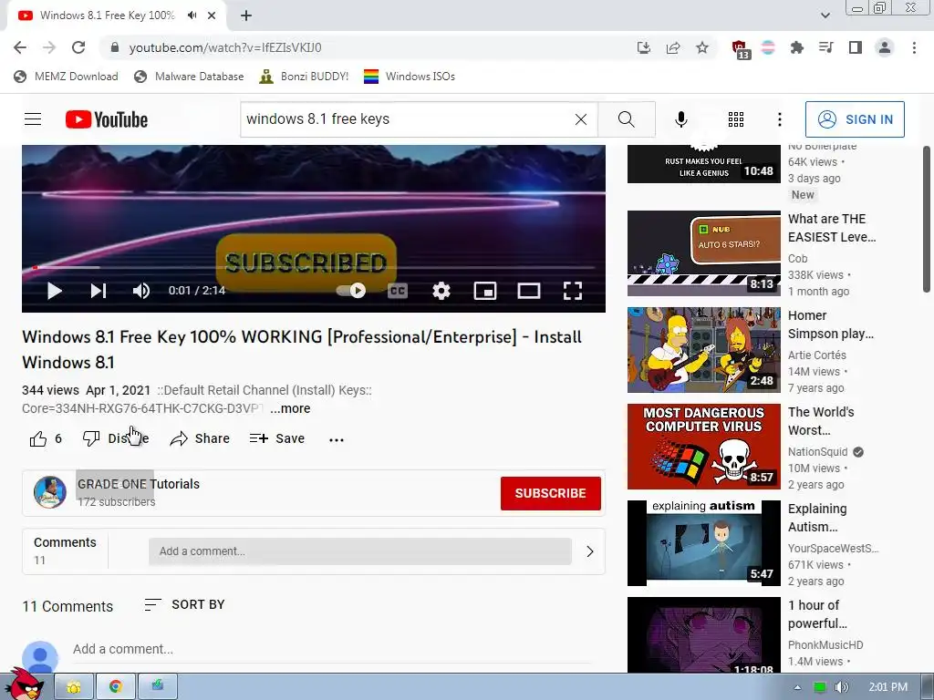Open the Malware Database bookmark

[x=189, y=77]
